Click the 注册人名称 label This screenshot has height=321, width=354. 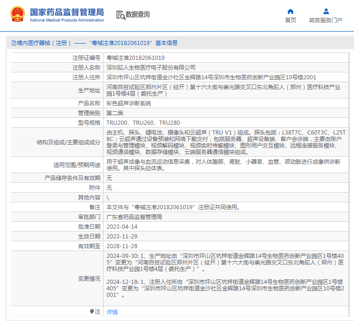(x=86, y=68)
